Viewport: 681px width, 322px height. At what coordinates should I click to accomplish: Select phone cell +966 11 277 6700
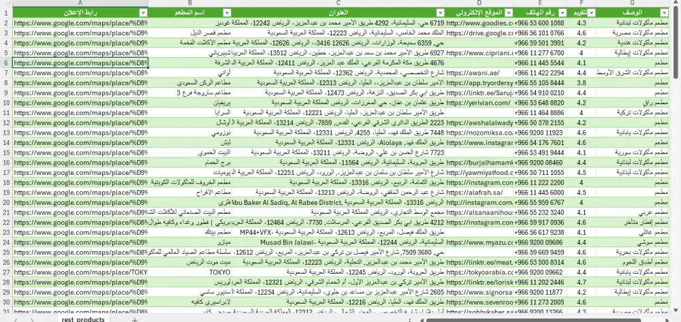point(540,52)
